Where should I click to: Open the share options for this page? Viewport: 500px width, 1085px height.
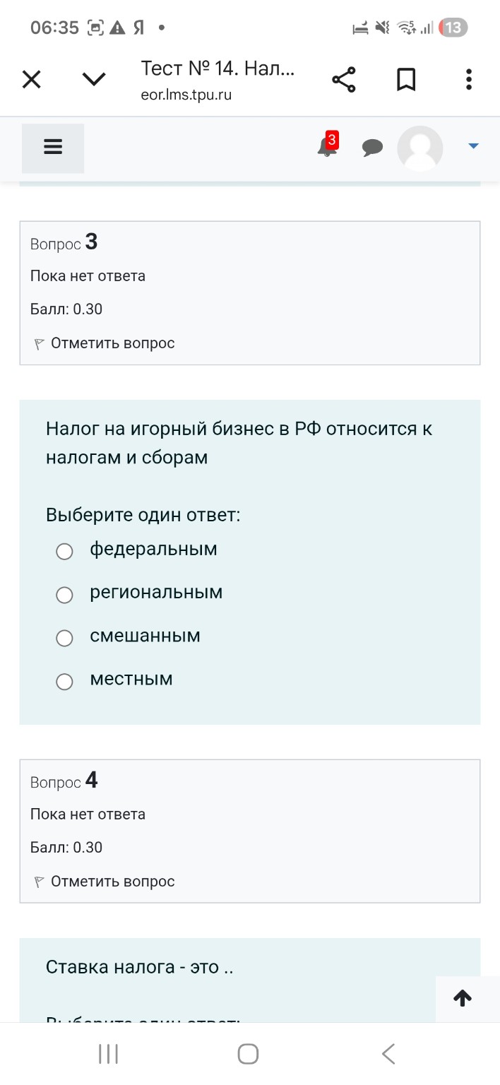tap(344, 79)
